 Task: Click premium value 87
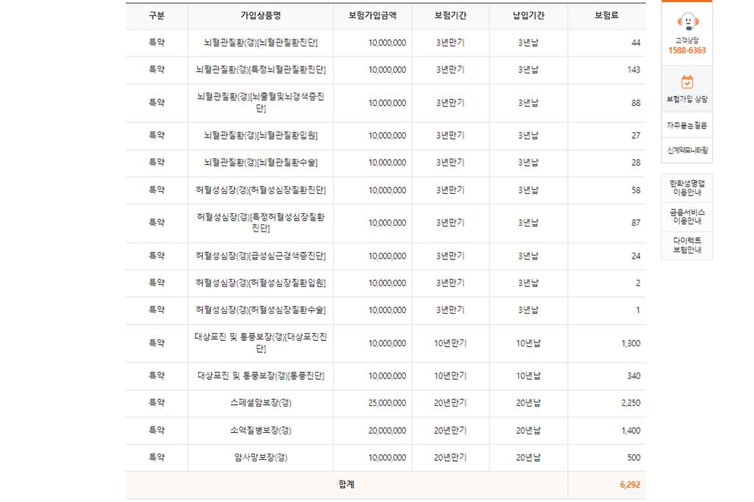coord(636,223)
